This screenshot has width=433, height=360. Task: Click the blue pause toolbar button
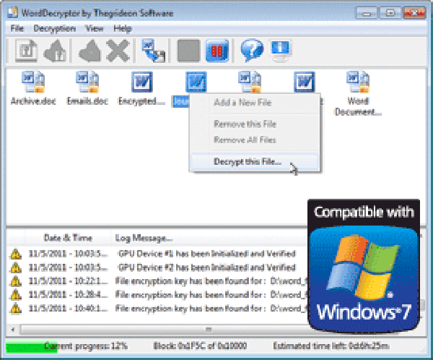click(x=217, y=51)
